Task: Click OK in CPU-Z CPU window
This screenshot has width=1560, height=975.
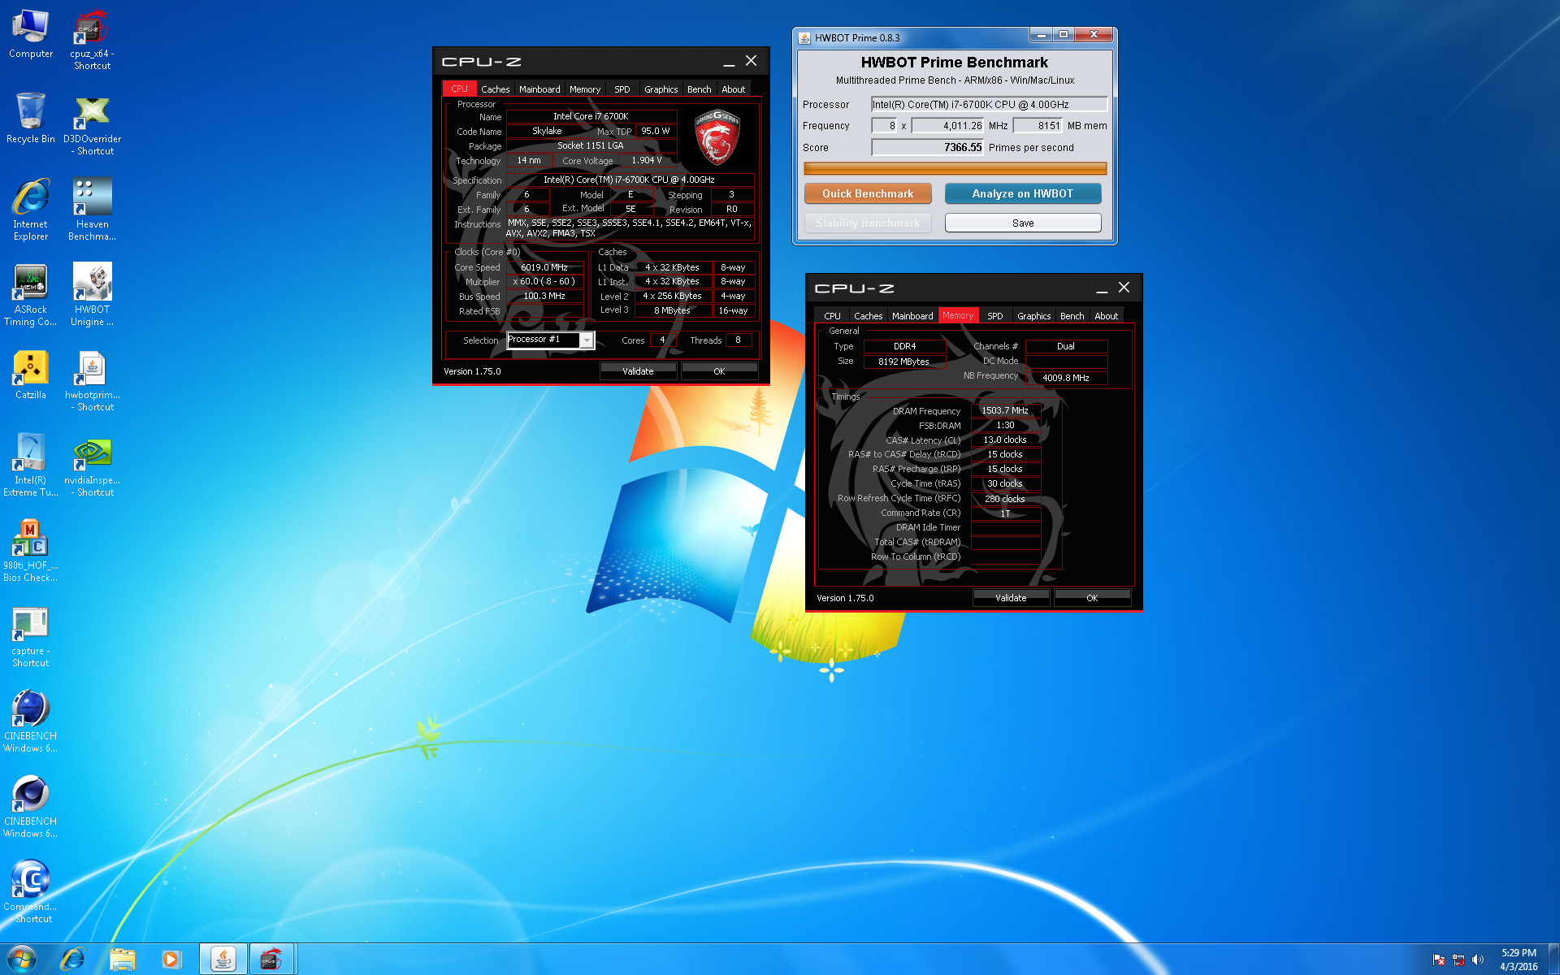Action: (x=719, y=371)
